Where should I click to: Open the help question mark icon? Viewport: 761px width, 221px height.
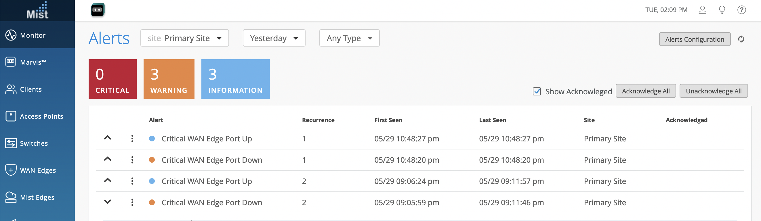click(x=741, y=10)
